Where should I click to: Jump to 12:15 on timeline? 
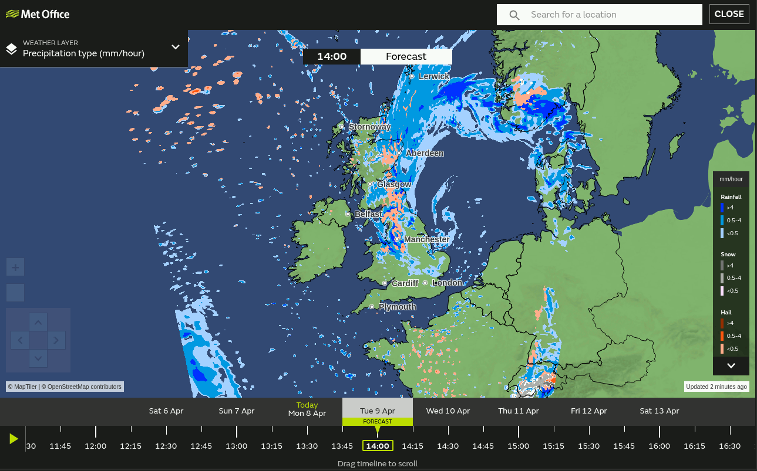pos(131,446)
